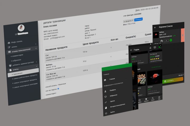Viewport: 190px width, 126px height.
Task: Open самые популярные продукты report
Action: pos(25,81)
